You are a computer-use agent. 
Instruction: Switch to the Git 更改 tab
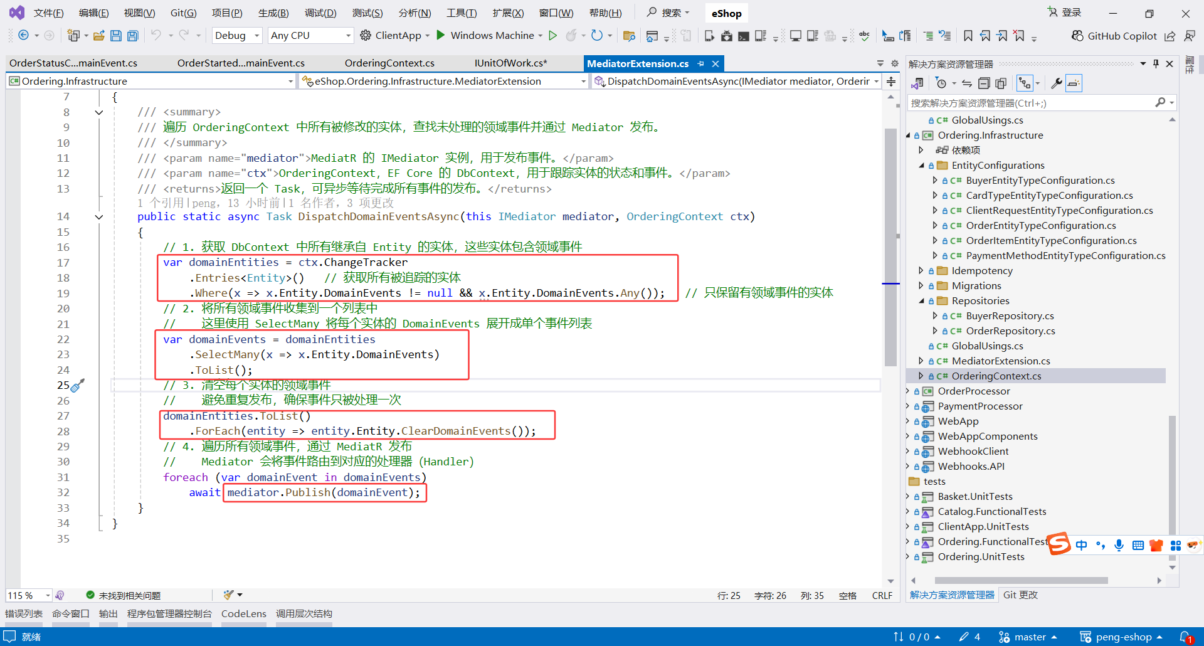[1020, 595]
